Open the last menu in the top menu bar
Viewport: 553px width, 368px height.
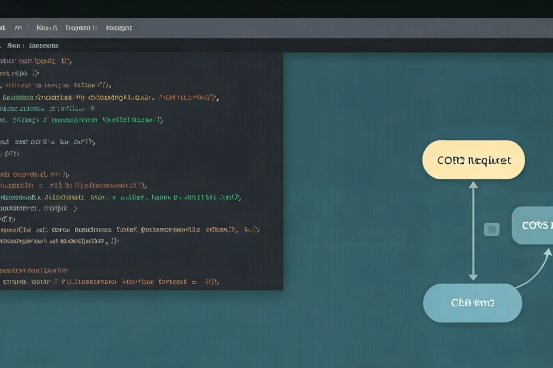[x=119, y=28]
